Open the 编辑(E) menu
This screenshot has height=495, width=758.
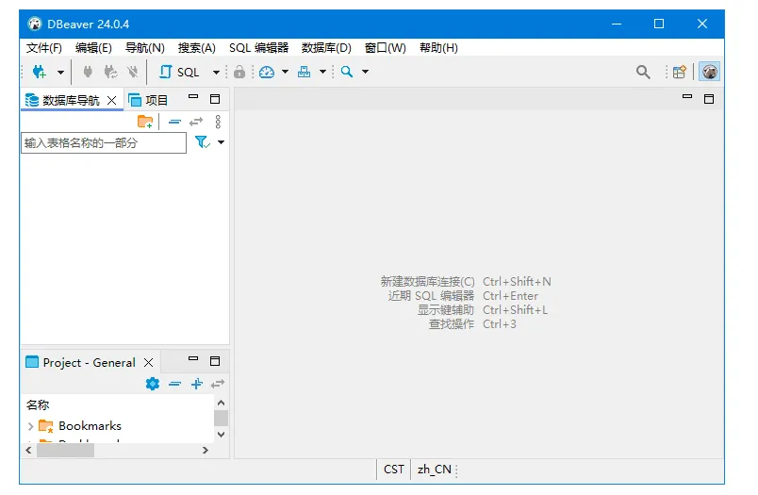coord(93,48)
